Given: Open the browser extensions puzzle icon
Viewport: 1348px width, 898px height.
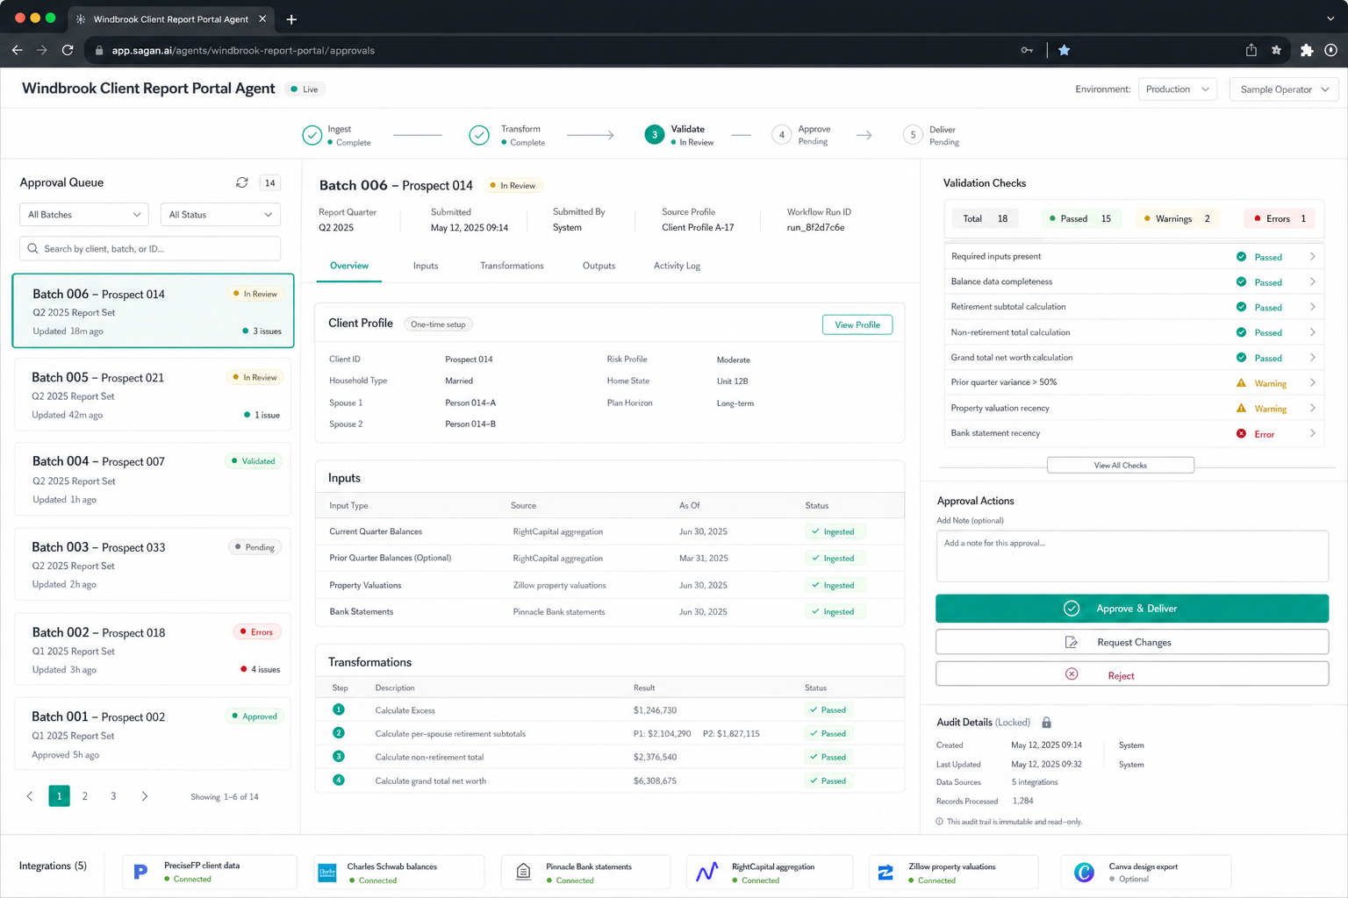Looking at the screenshot, I should pos(1306,50).
